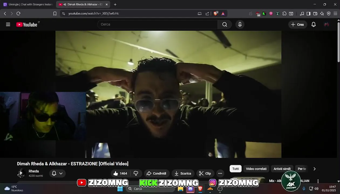Open YouTube notifications bell
Screen dimensions: 340x194
(314, 25)
